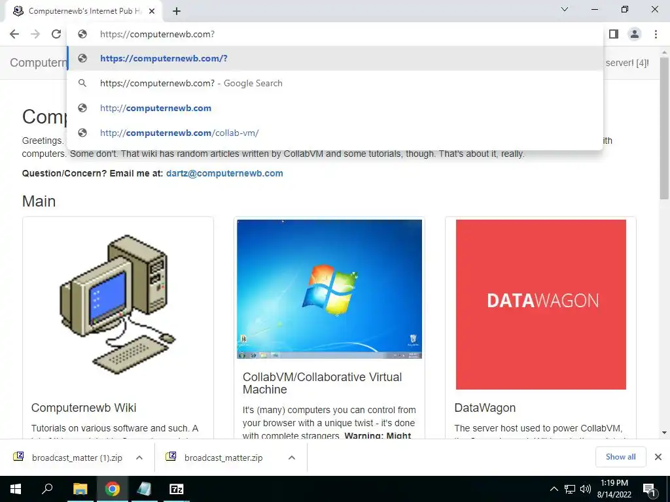Open the Chrome three-dot menu
Image resolution: width=670 pixels, height=502 pixels.
pyautogui.click(x=656, y=34)
